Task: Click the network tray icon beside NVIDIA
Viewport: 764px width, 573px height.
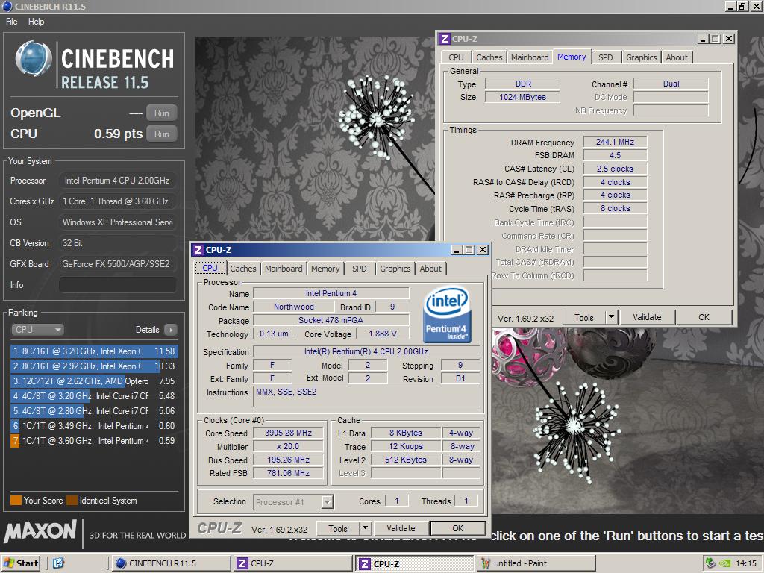Action: pyautogui.click(x=711, y=563)
